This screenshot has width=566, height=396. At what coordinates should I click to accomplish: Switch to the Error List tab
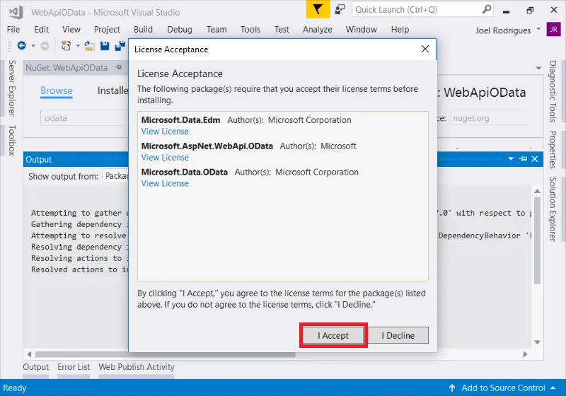[x=74, y=367]
